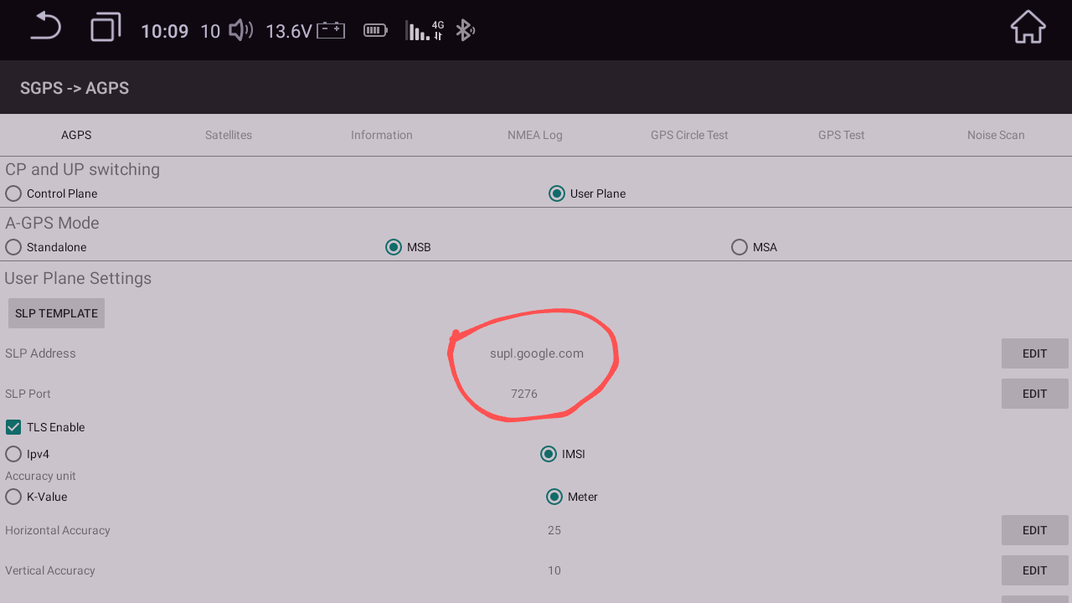The width and height of the screenshot is (1072, 603).
Task: Click the SLP TEMPLATE button
Action: click(56, 313)
